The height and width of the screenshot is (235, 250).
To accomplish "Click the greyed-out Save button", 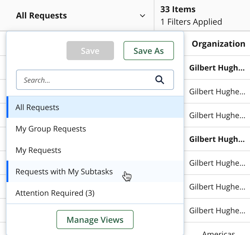I will pyautogui.click(x=90, y=51).
